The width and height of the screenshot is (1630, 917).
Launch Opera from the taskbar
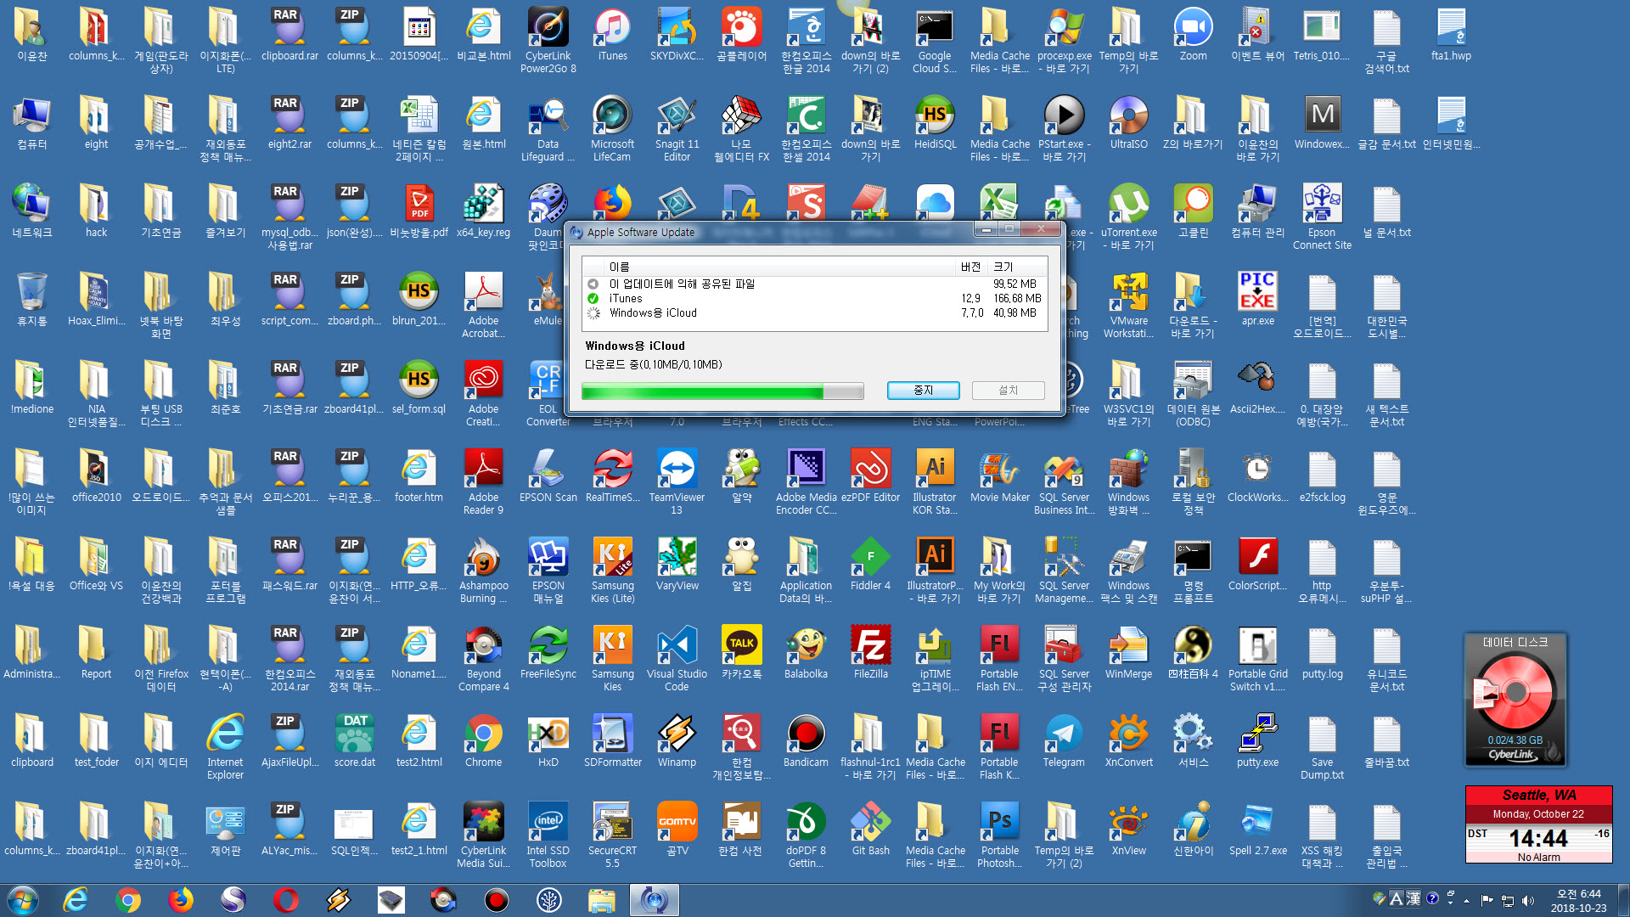click(x=285, y=900)
